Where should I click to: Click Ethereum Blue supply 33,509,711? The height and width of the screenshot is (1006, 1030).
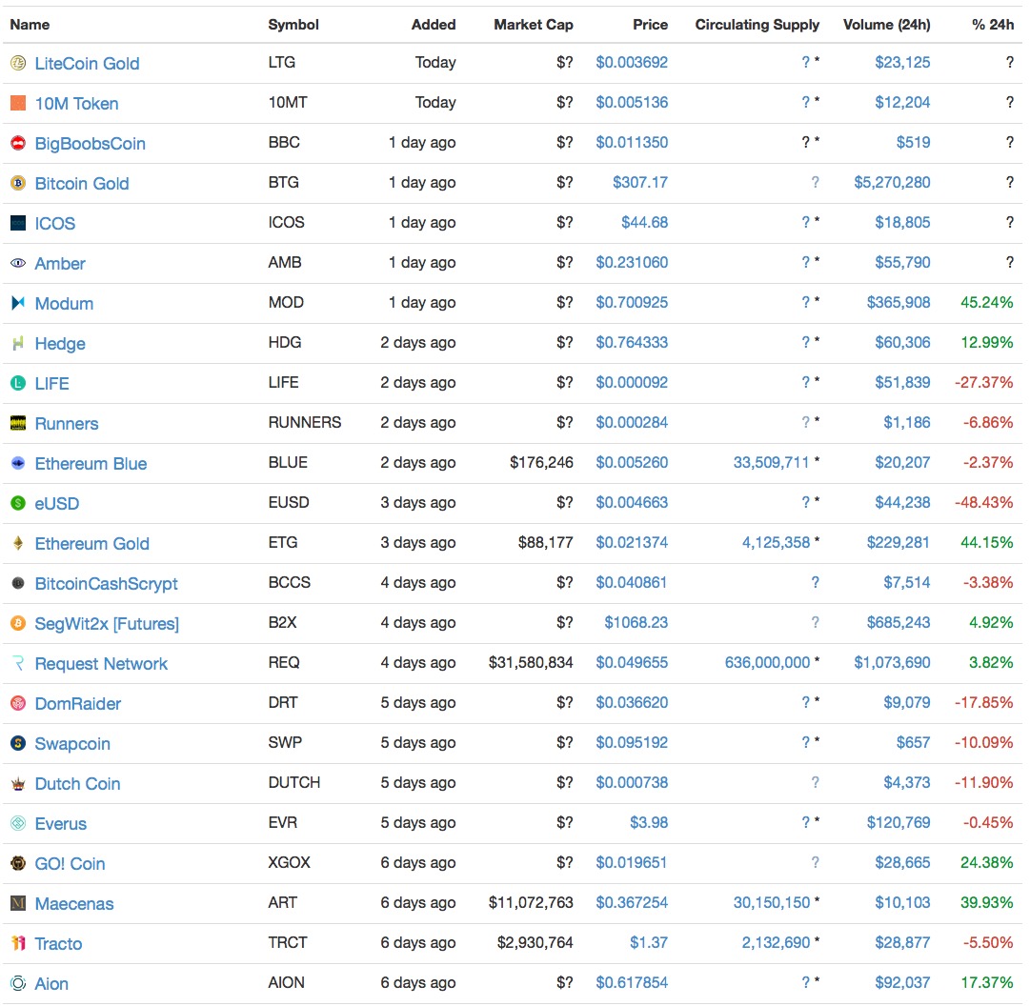pos(771,463)
